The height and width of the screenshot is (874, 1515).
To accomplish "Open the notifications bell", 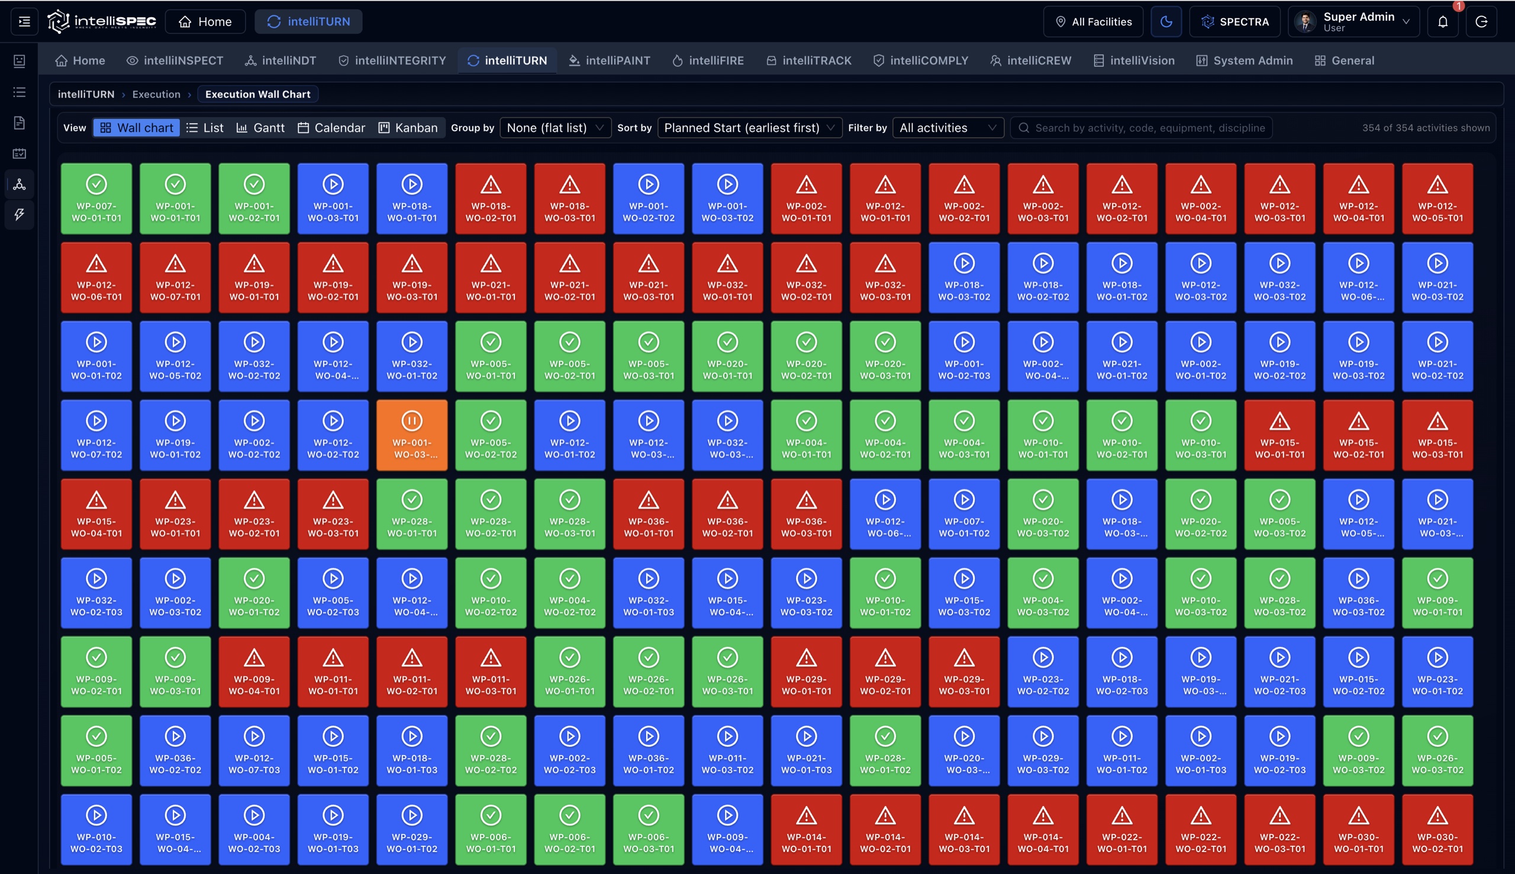I will coord(1443,22).
